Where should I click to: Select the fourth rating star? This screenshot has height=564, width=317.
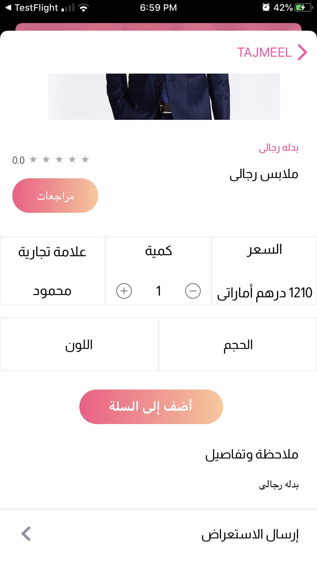[x=72, y=159]
